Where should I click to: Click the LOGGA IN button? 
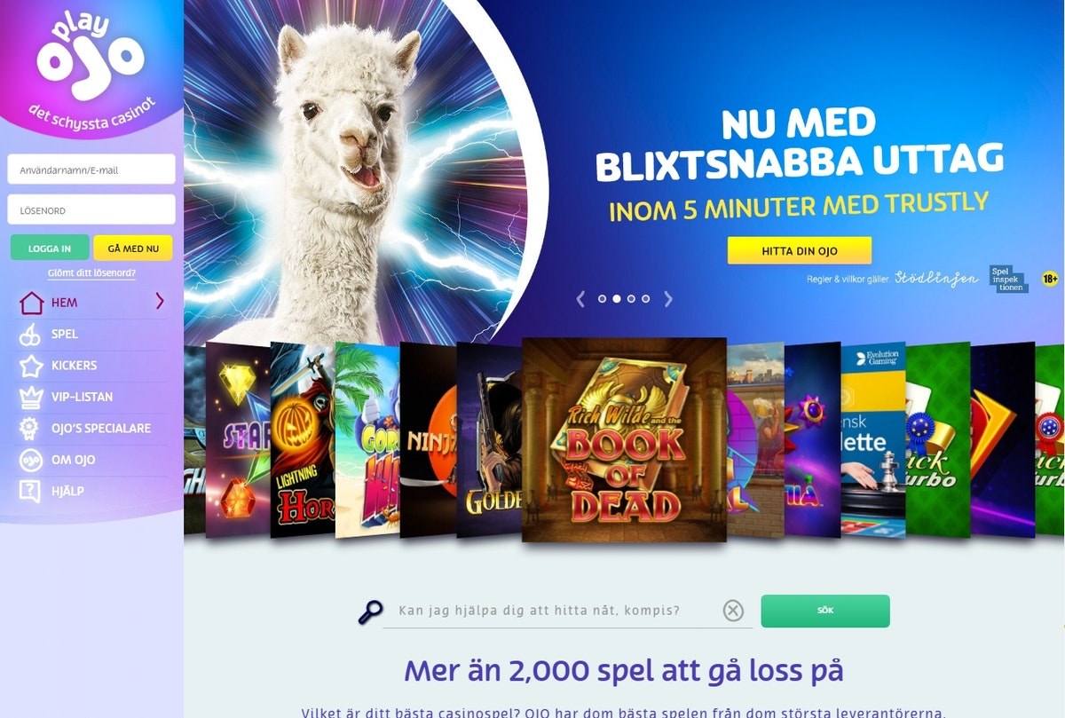point(50,248)
